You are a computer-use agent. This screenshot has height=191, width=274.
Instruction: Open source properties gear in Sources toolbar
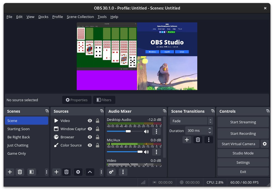pos(78,172)
